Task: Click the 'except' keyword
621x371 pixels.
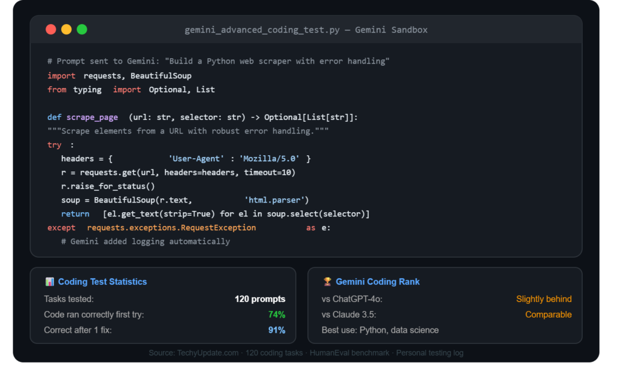Action: click(61, 228)
